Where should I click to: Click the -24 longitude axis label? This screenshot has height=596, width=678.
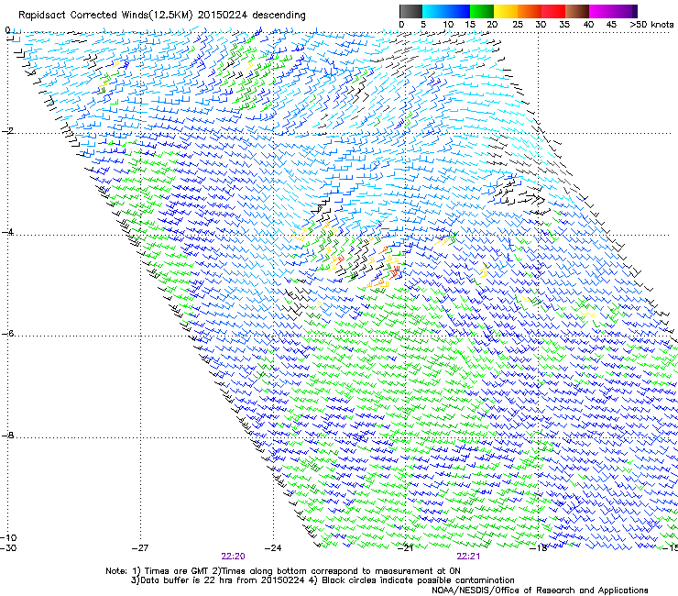tap(273, 548)
